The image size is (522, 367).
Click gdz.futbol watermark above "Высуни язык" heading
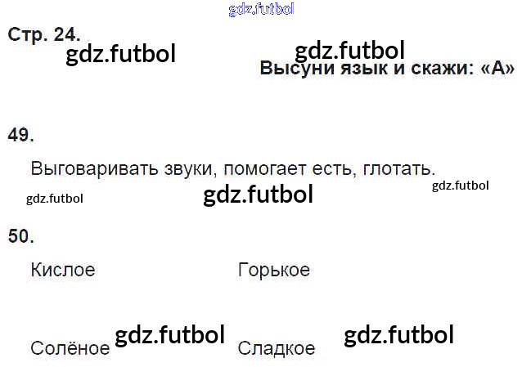click(349, 51)
